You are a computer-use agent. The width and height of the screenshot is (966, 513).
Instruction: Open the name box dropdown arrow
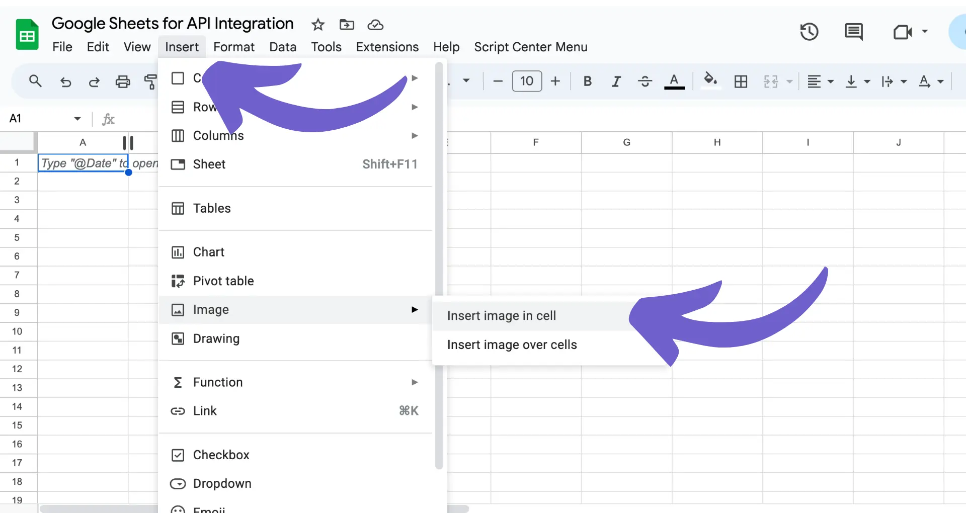[x=77, y=119]
